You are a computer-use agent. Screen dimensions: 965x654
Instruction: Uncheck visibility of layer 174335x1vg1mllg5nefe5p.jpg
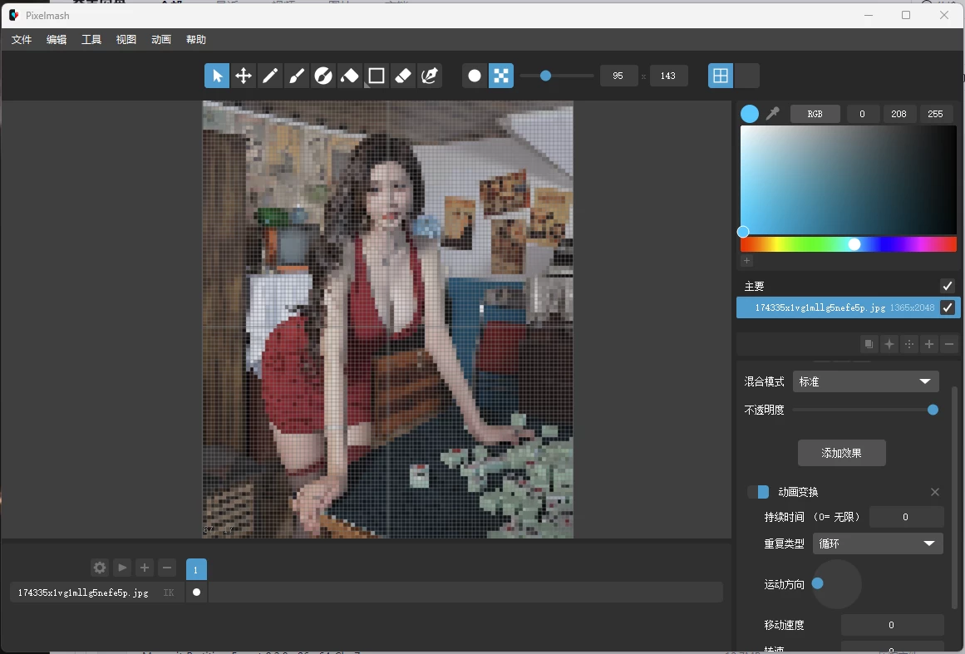tap(947, 307)
